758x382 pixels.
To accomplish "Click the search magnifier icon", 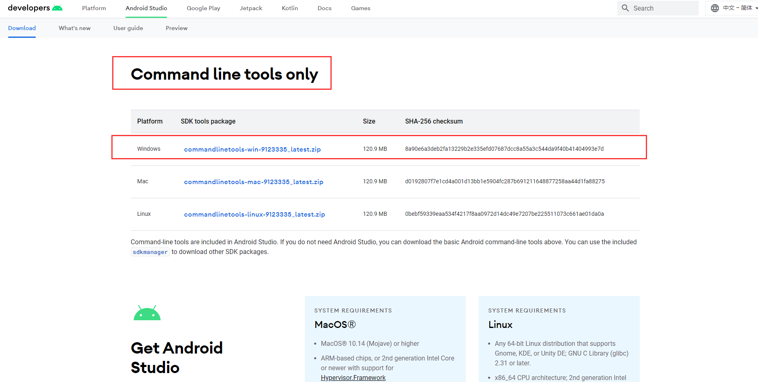I will tap(625, 8).
